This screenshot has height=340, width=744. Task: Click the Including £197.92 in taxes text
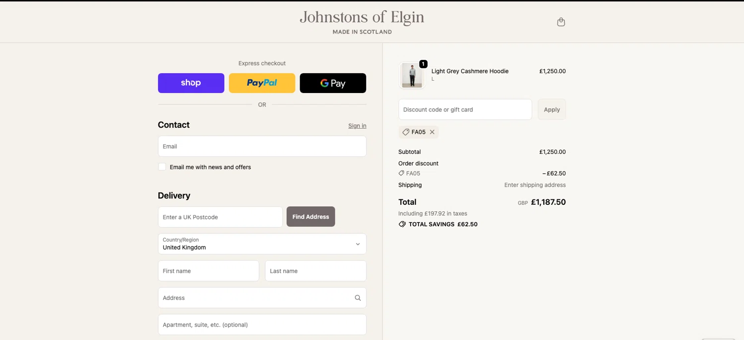433,214
